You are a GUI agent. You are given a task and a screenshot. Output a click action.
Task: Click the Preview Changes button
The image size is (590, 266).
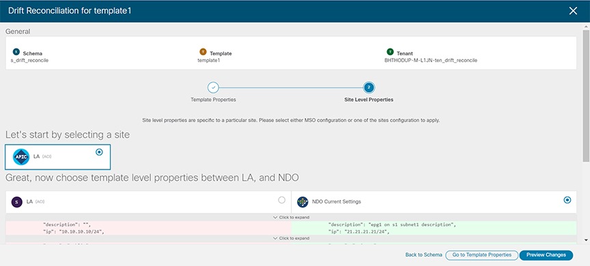click(x=546, y=254)
